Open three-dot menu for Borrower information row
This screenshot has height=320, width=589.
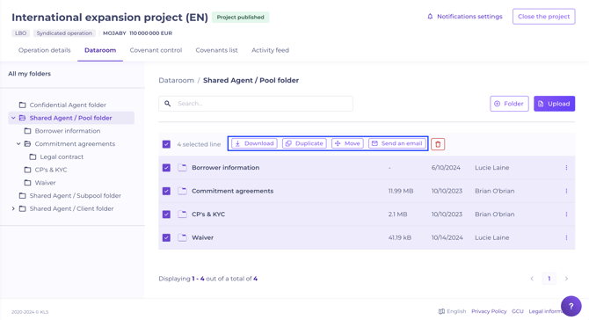(566, 168)
